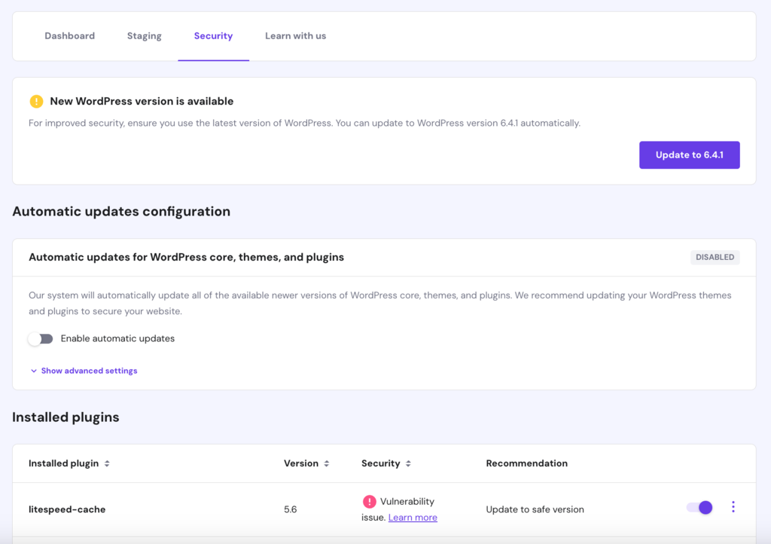The image size is (771, 544).
Task: Click the red vulnerability icon for litespeed-cache
Action: (369, 501)
